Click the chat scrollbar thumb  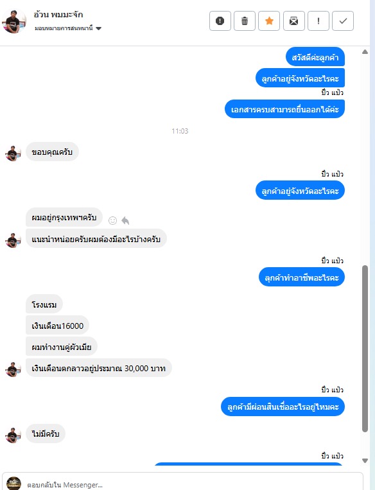pos(365,349)
